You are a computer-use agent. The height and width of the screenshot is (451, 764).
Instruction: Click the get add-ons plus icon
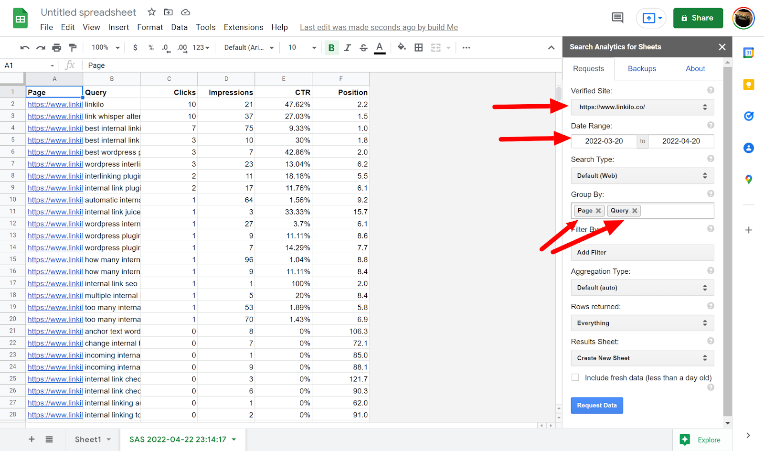(x=749, y=230)
